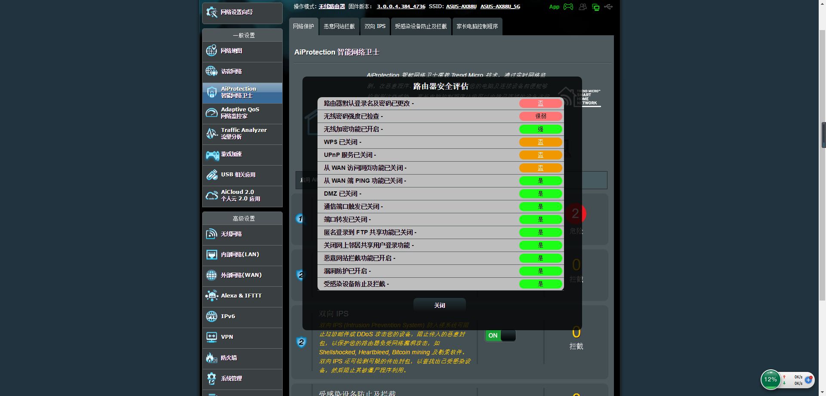Toggle the 双向 IPS ON switch
This screenshot has width=826, height=396.
tap(500, 335)
